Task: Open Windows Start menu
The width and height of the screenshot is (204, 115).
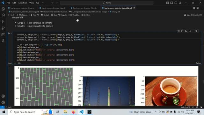Action: coord(4,112)
